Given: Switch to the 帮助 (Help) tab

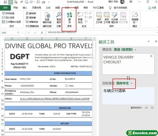Looking at the screenshot, I should tap(86, 8).
